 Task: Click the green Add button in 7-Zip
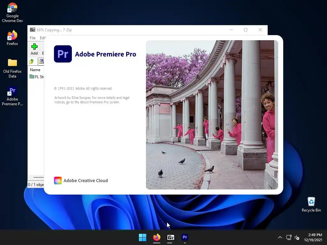pos(34,49)
